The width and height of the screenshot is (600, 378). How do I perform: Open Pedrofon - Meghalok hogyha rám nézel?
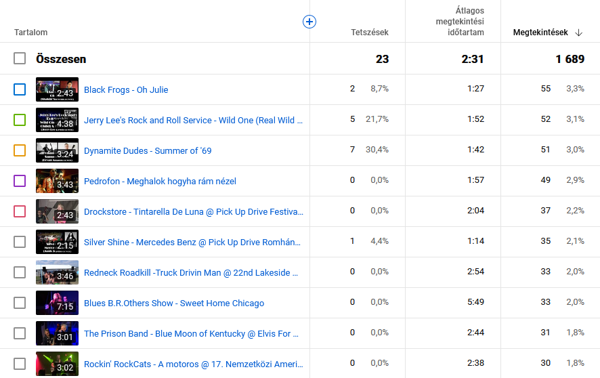(x=160, y=181)
